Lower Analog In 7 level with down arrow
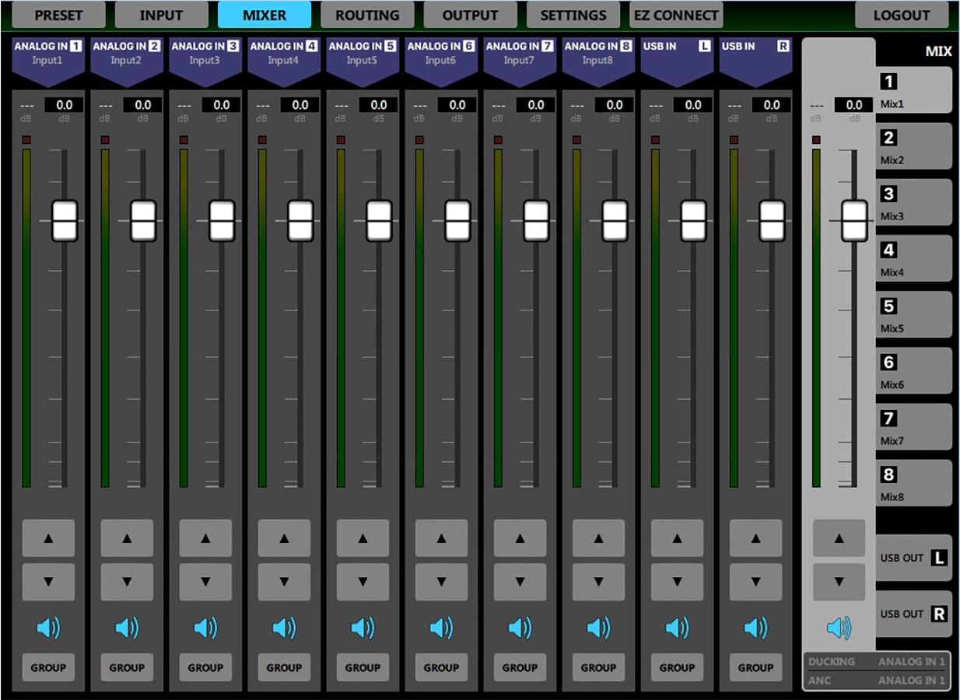Viewport: 960px width, 700px height. [x=520, y=582]
